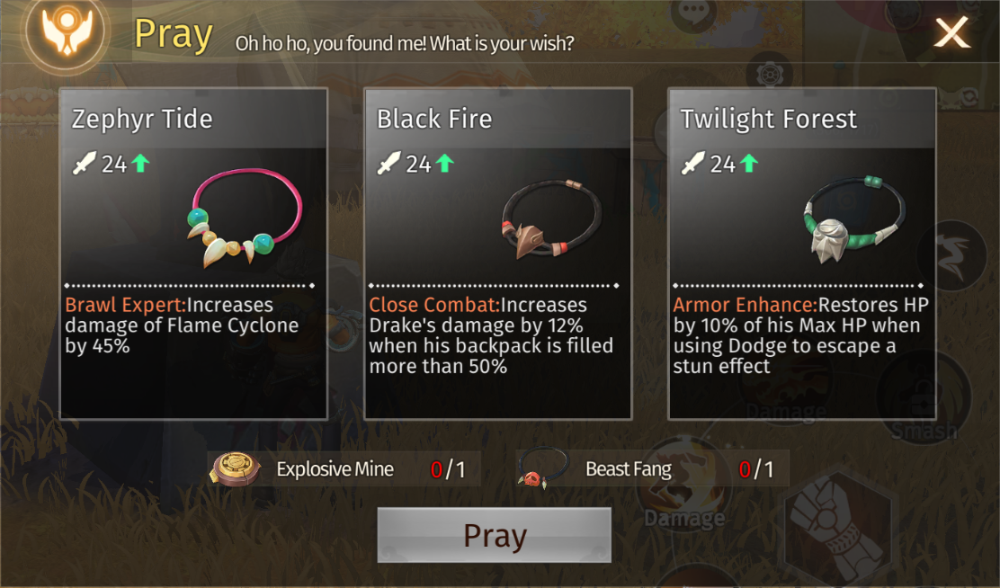
Task: Click the Pray emblem icon in header
Action: pyautogui.click(x=67, y=31)
